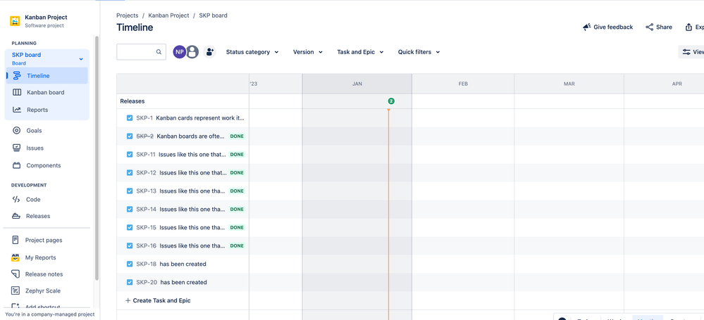Go to Kanban Project in breadcrumb

click(x=169, y=15)
